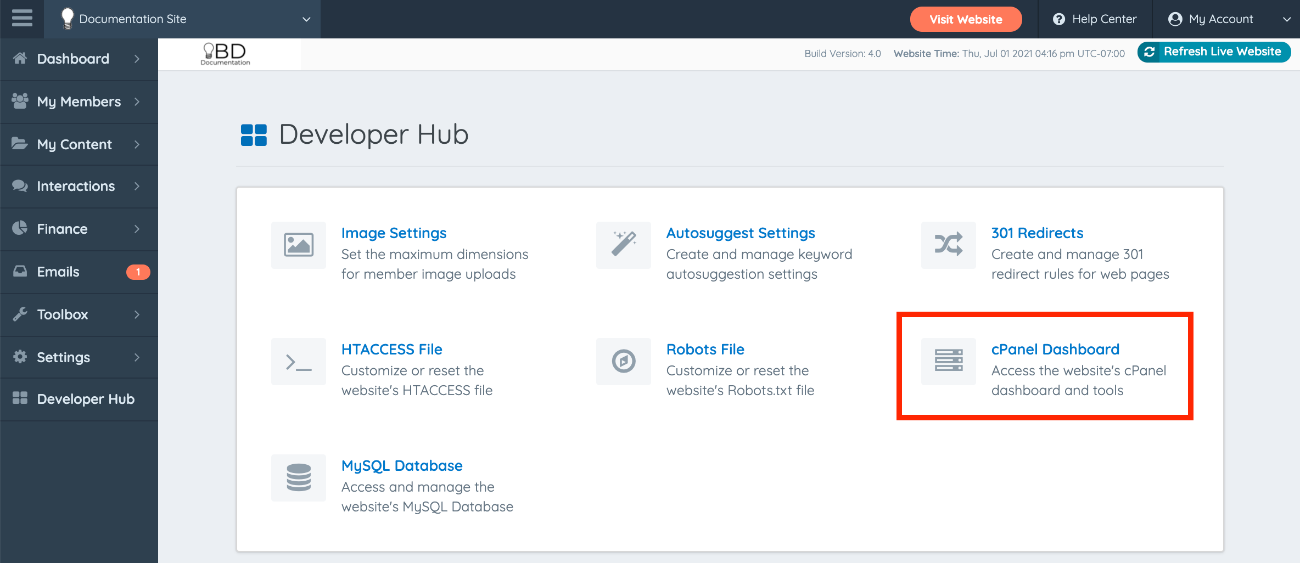Click the Dashboard home icon
Viewport: 1300px width, 563px height.
pyautogui.click(x=20, y=58)
